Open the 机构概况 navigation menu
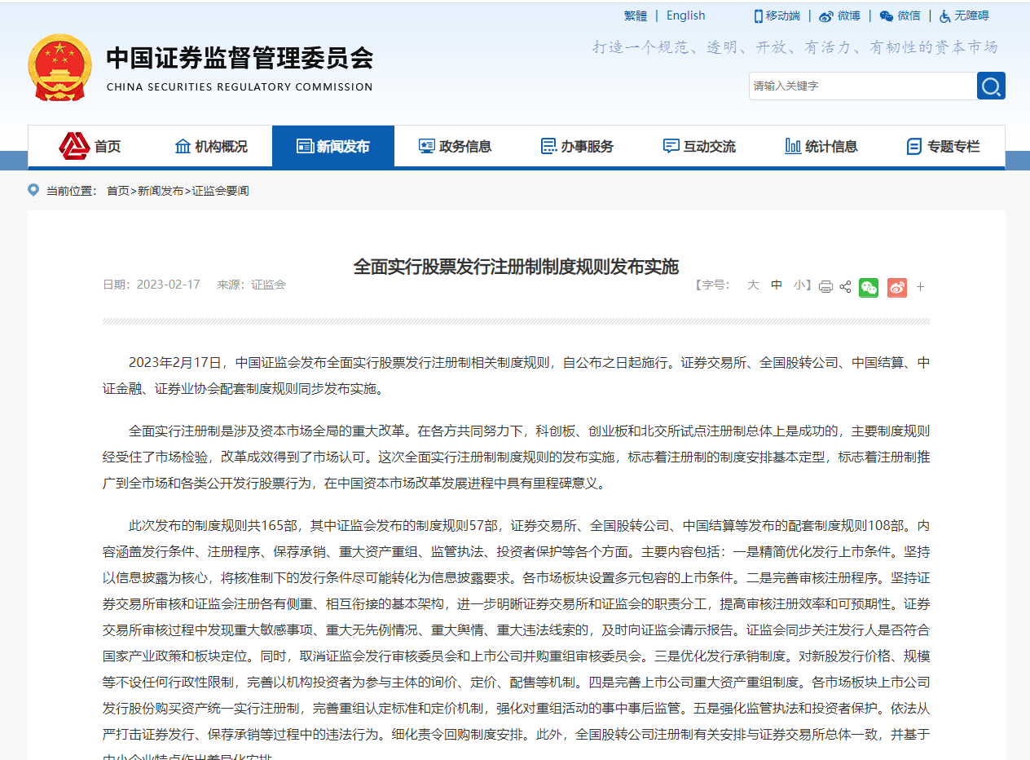 coord(211,147)
